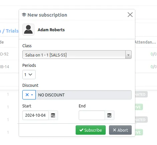Screen dimensions: 157x145
Task: Click the graduation cap icon in title
Action: point(24,15)
